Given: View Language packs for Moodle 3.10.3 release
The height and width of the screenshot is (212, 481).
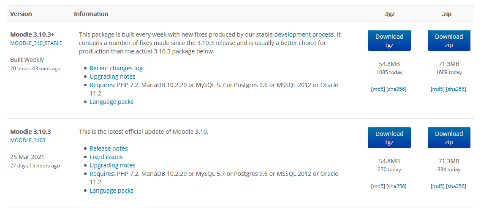Looking at the screenshot, I should [111, 191].
